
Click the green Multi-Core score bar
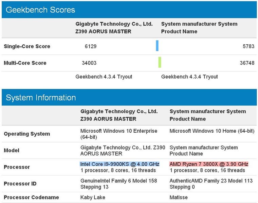click(x=160, y=62)
